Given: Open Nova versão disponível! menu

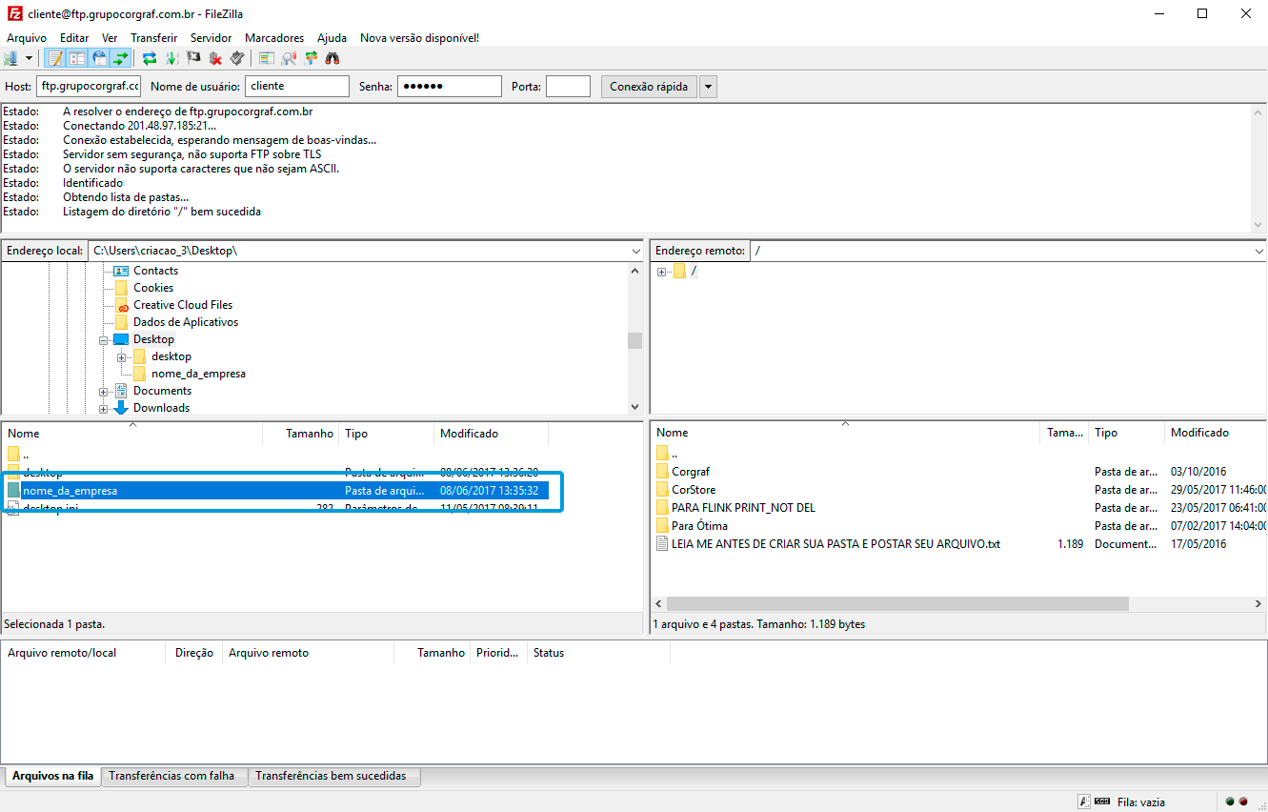Looking at the screenshot, I should click(x=419, y=38).
